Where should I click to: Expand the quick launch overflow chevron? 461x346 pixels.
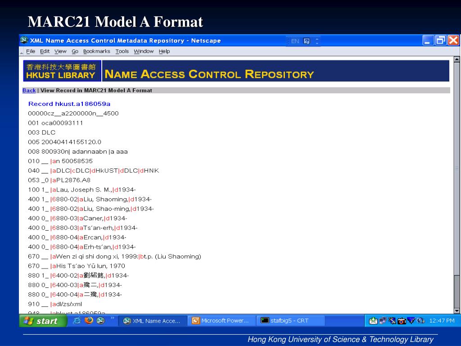click(112, 318)
